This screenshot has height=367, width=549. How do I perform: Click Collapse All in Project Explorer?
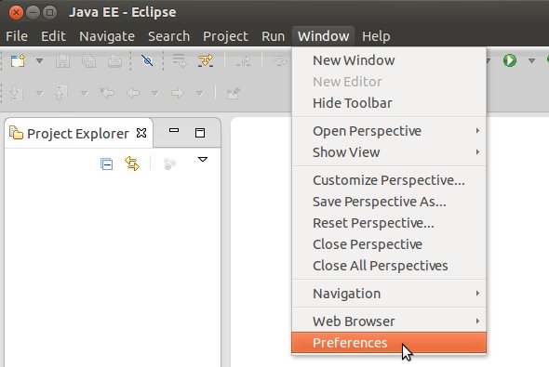(106, 164)
